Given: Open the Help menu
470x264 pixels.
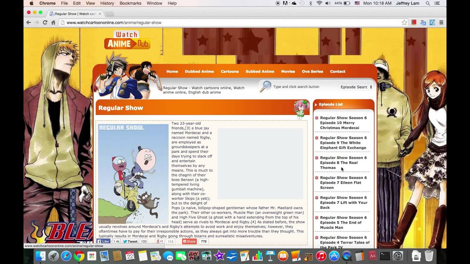Looking at the screenshot, I should click(172, 3).
